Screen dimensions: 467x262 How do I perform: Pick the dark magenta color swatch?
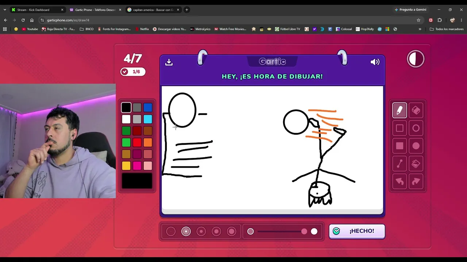(137, 154)
